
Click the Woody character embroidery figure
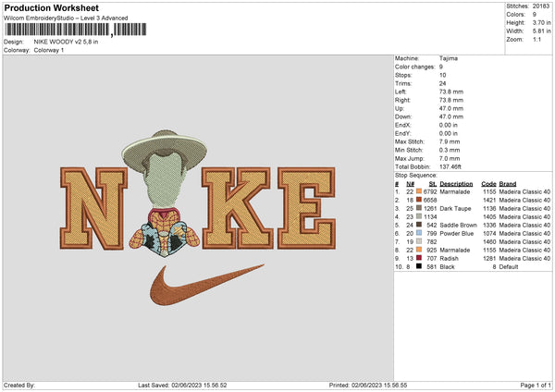coord(165,194)
